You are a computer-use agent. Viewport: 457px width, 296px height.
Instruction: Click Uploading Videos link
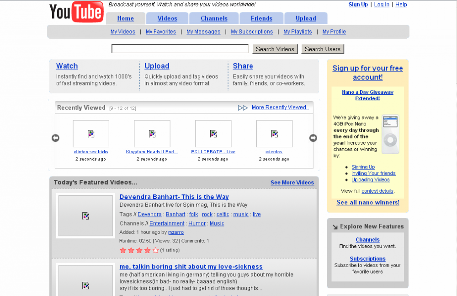[x=371, y=180]
